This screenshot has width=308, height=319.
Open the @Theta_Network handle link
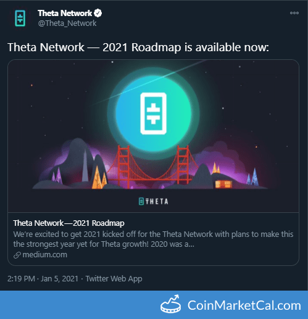click(x=67, y=23)
